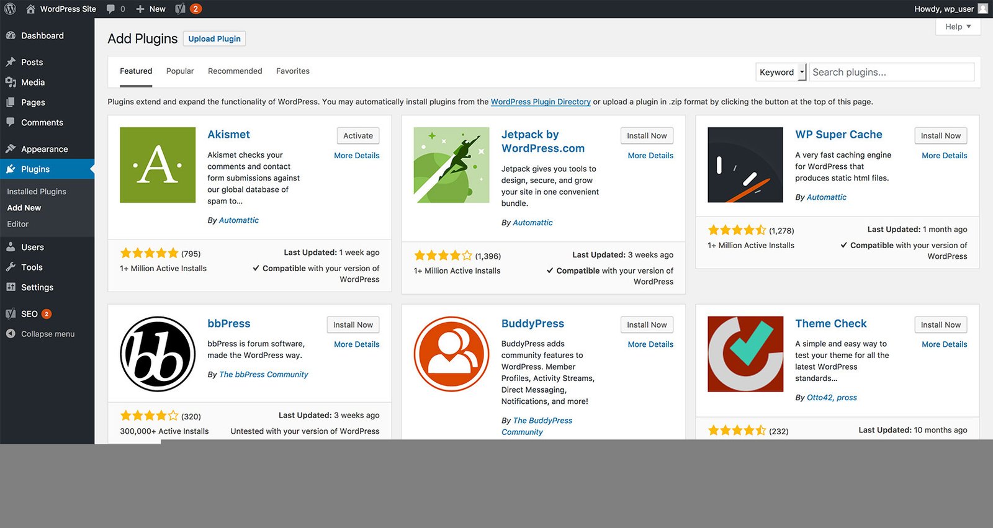Install Theme Check now
Image resolution: width=993 pixels, height=528 pixels.
tap(940, 324)
